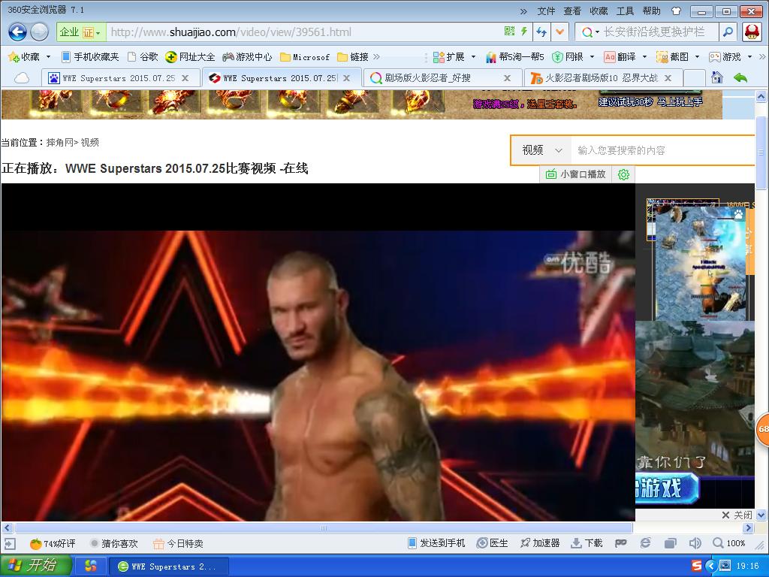Click the vertical page scrollbar
This screenshot has height=577, width=769.
[x=761, y=152]
